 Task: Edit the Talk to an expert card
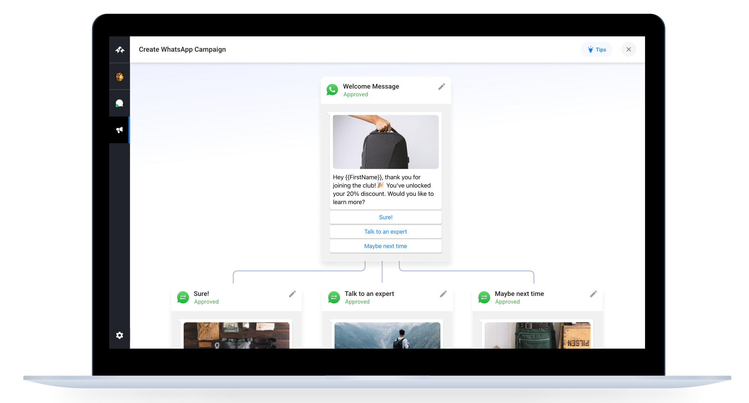[x=443, y=294]
